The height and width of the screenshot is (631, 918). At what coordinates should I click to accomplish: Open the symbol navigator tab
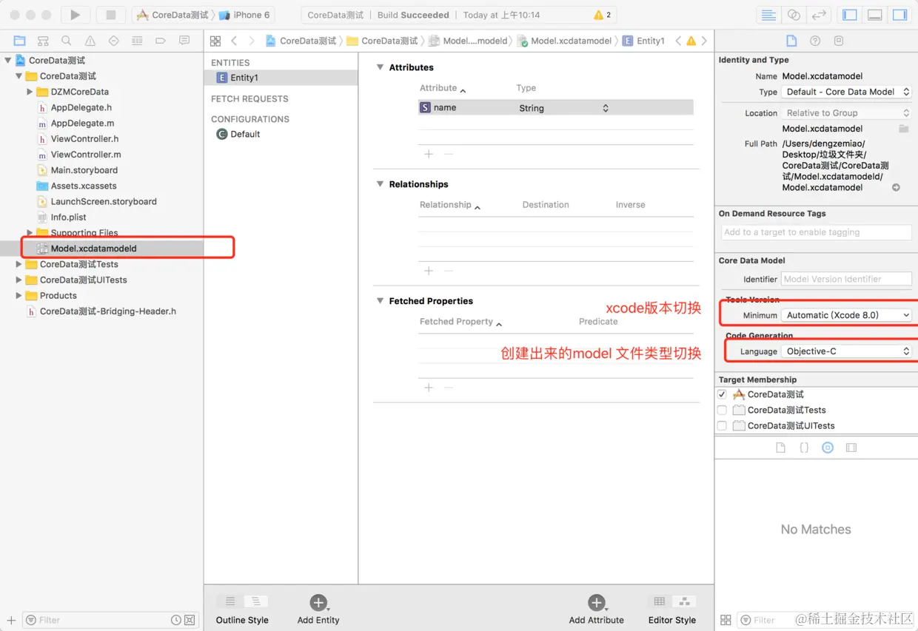pos(43,41)
